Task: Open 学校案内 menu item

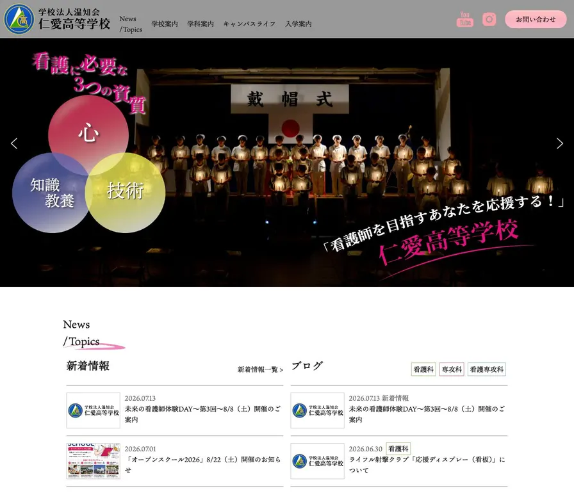Action: [x=165, y=24]
